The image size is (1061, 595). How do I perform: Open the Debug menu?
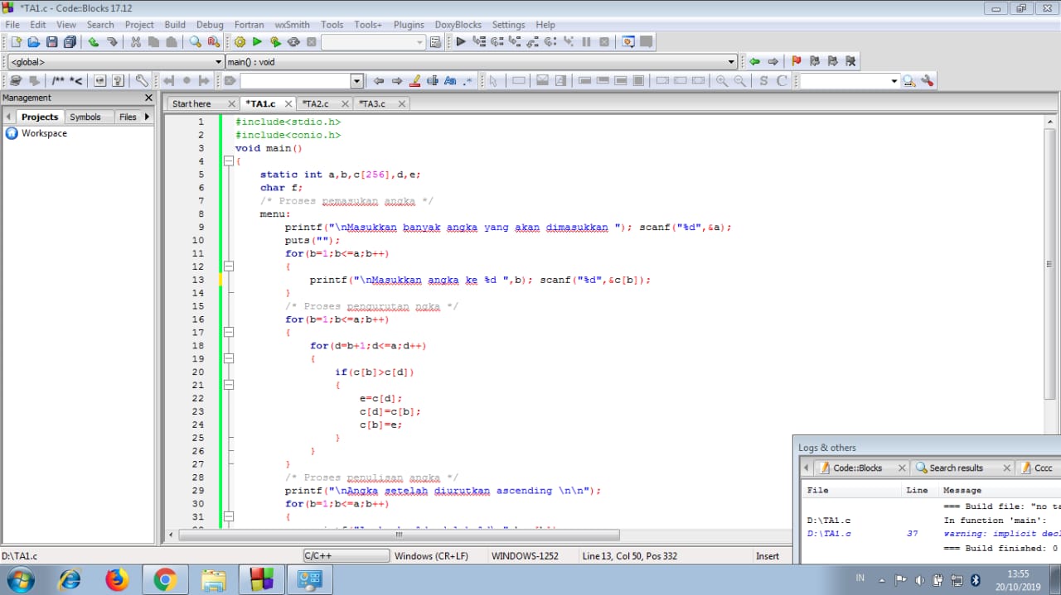210,25
